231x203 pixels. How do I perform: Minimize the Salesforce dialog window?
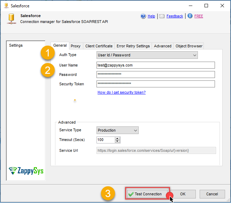tap(191, 6)
